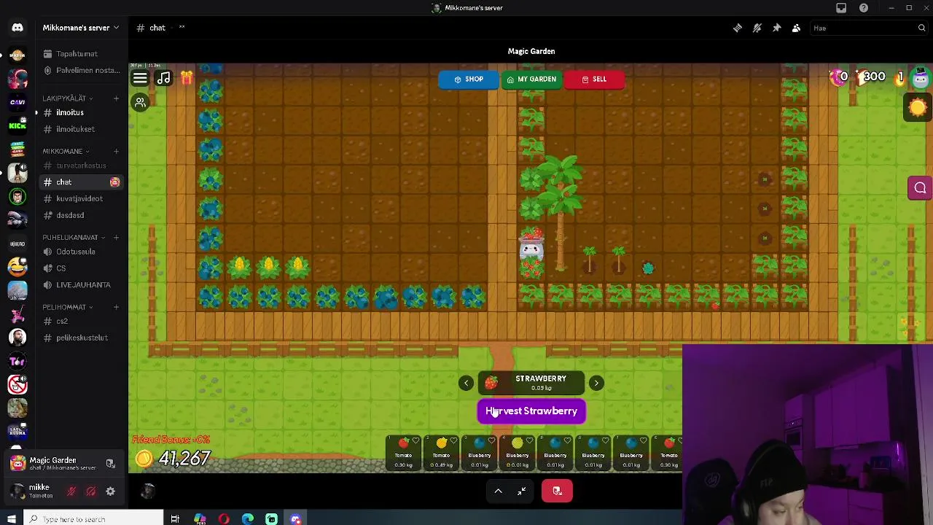Viewport: 933px width, 525px height.
Task: Open the ilmoitukset channel
Action: click(76, 129)
